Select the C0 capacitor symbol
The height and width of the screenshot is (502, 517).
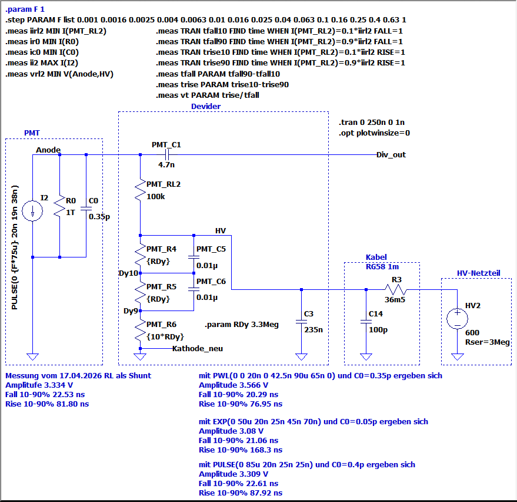(86, 209)
